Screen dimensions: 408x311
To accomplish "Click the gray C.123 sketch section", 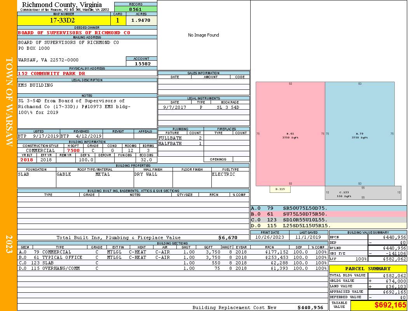I will pyautogui.click(x=363, y=193).
